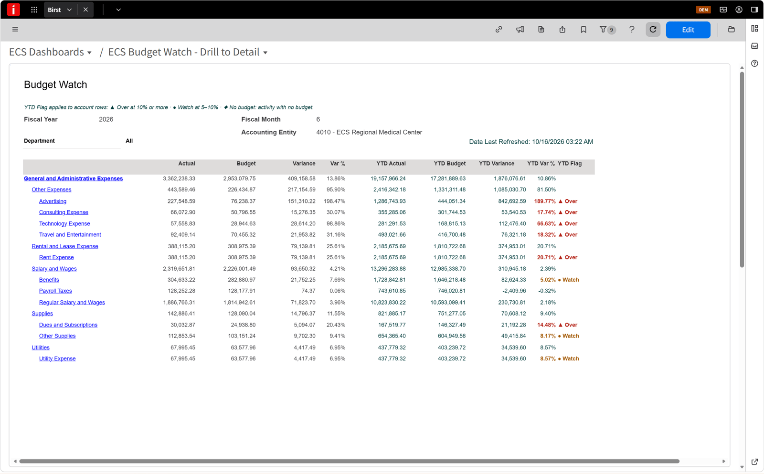764x474 pixels.
Task: Click the share export icon
Action: [x=562, y=30]
